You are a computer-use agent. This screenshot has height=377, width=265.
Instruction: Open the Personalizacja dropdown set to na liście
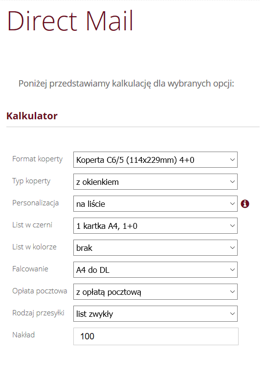[155, 203]
